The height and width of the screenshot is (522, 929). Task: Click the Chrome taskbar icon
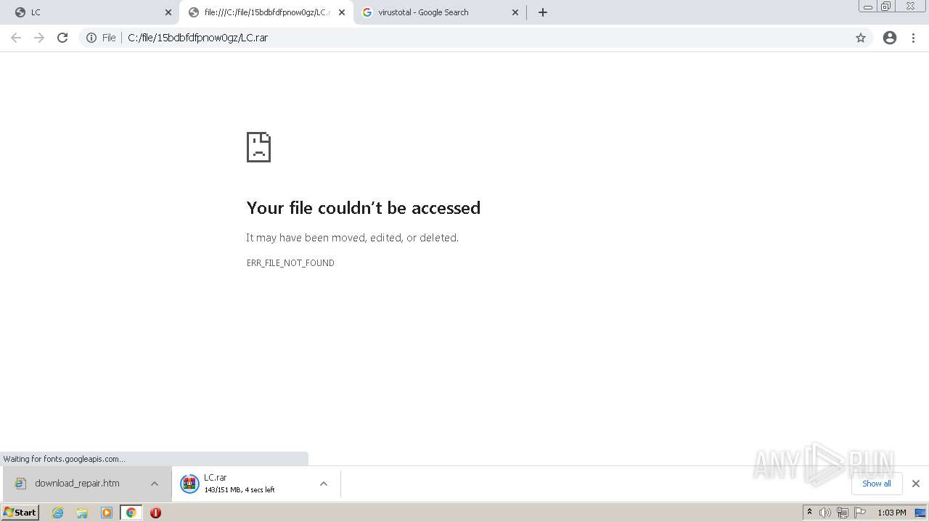click(131, 513)
